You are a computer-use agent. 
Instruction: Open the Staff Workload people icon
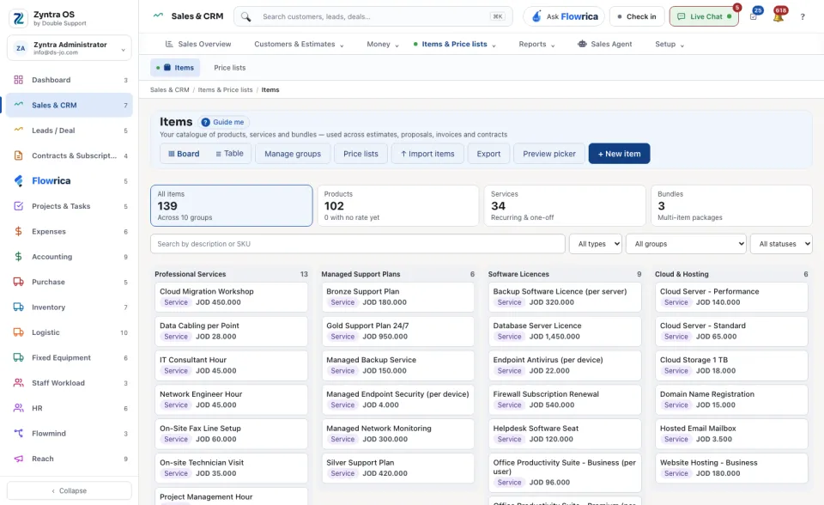pyautogui.click(x=18, y=383)
